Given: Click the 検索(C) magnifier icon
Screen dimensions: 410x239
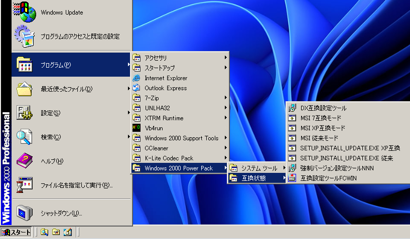Looking at the screenshot, I should click(x=24, y=137).
